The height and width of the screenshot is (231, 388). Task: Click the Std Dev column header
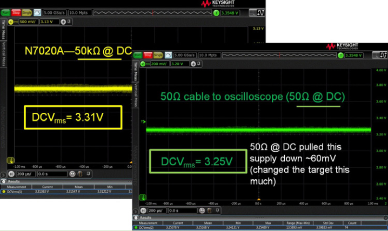coord(329,223)
